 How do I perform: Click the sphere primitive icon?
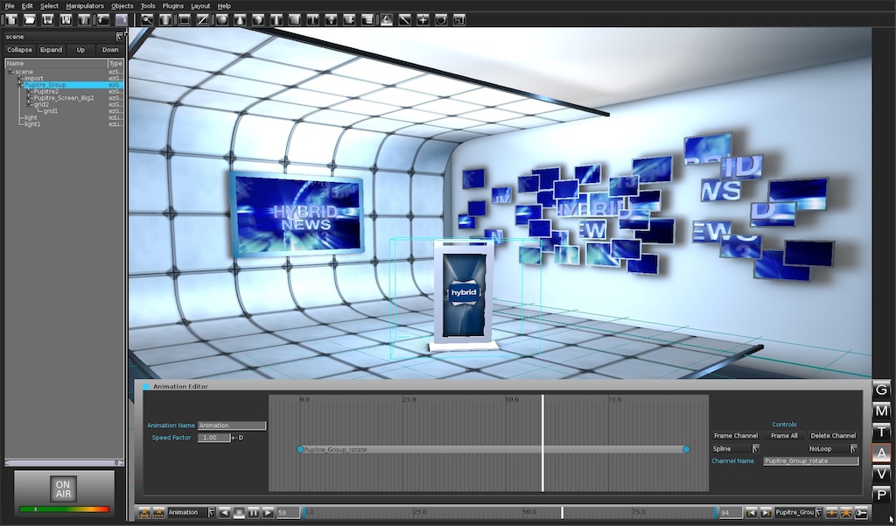click(x=221, y=20)
